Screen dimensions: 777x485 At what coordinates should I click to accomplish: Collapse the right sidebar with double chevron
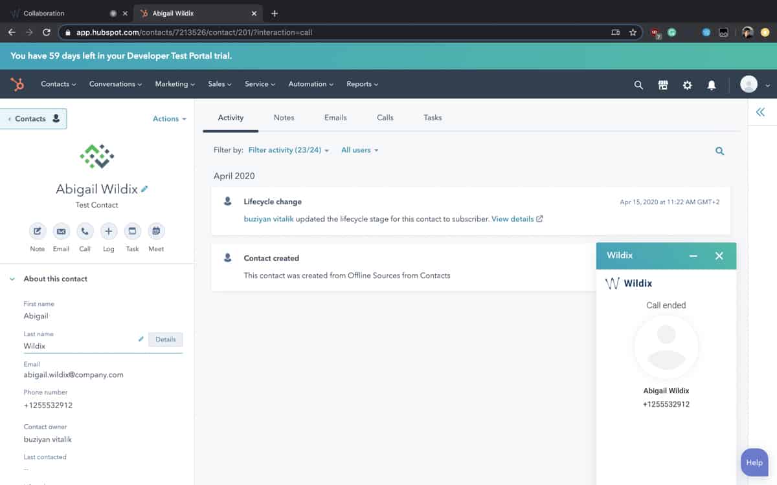tap(760, 113)
